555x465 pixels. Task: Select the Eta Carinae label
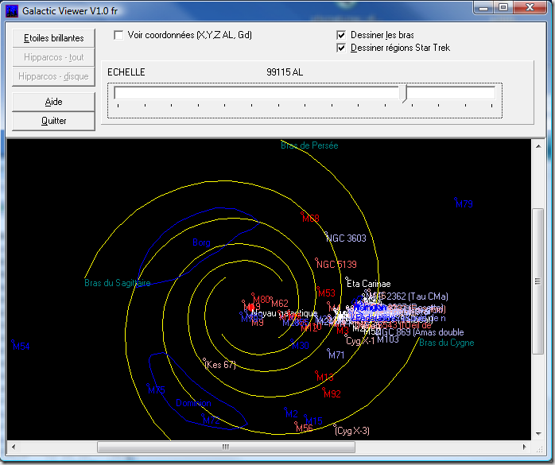pyautogui.click(x=368, y=284)
